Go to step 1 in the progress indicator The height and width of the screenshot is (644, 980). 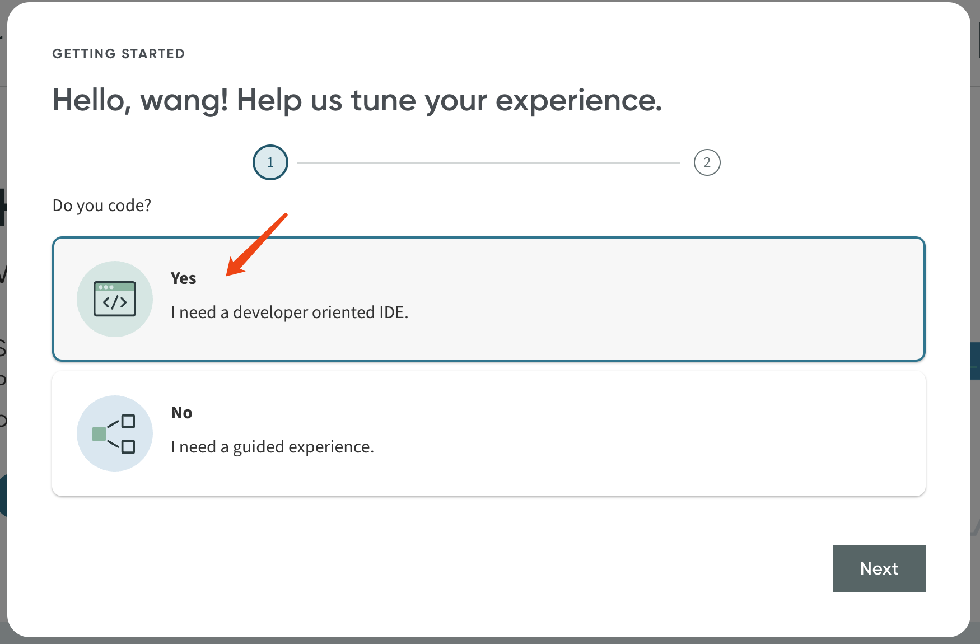tap(270, 162)
